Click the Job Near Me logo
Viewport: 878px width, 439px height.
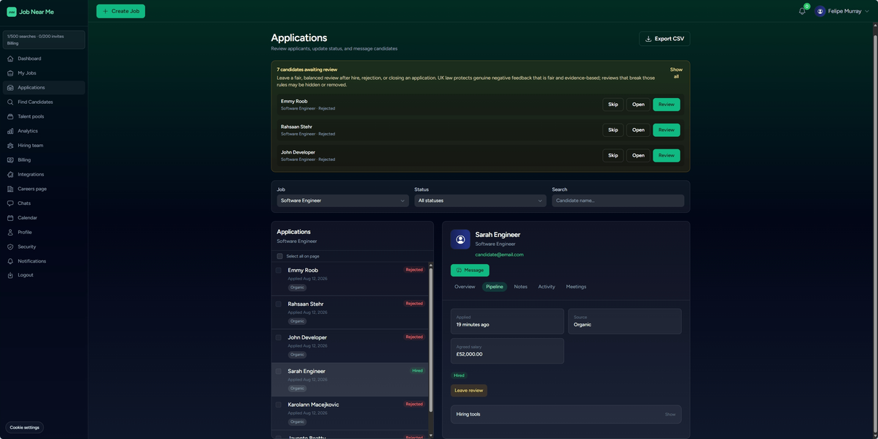pos(30,12)
